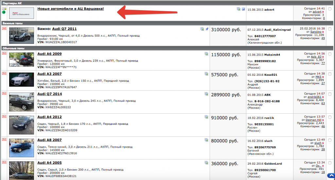
Task: Tick the checkbox for the Audi Q7 2011 topic
Action: tap(330, 29)
